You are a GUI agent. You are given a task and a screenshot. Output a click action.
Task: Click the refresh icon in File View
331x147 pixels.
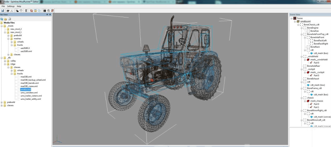tap(2, 19)
